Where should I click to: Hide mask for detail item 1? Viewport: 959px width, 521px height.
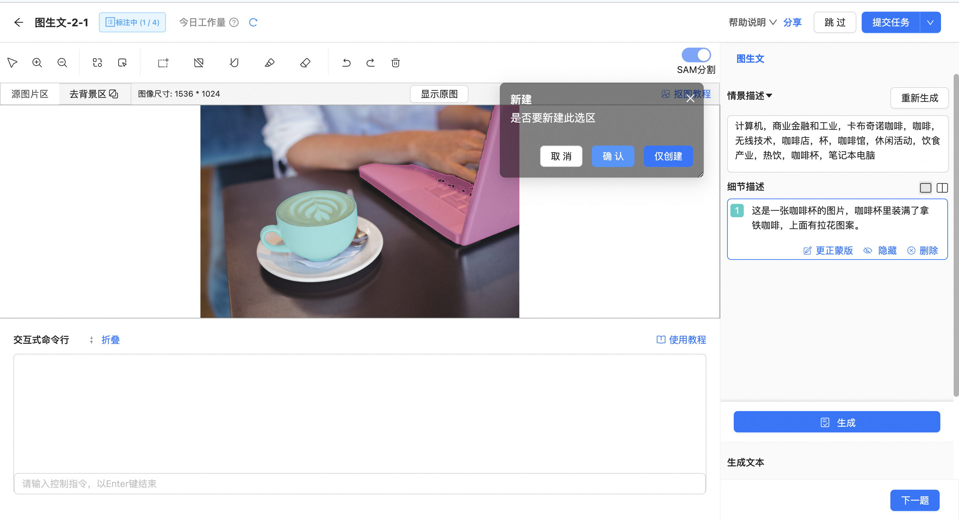pos(880,251)
